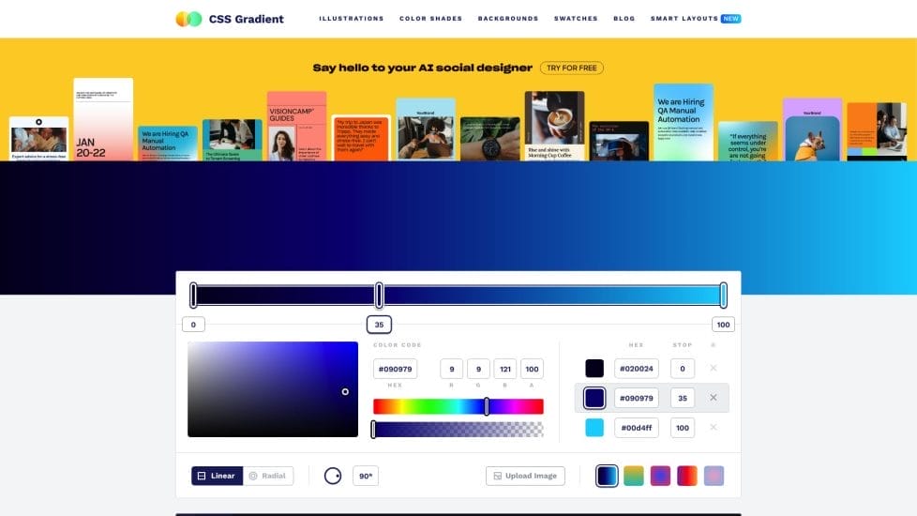Click the rainbow hue slider
Screen dimensions: 917x516
458,406
